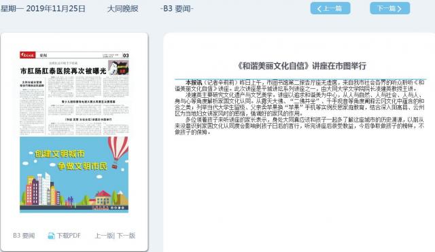Go to the previous article with 上一篇
The width and height of the screenshot is (435, 252).
[x=330, y=8]
